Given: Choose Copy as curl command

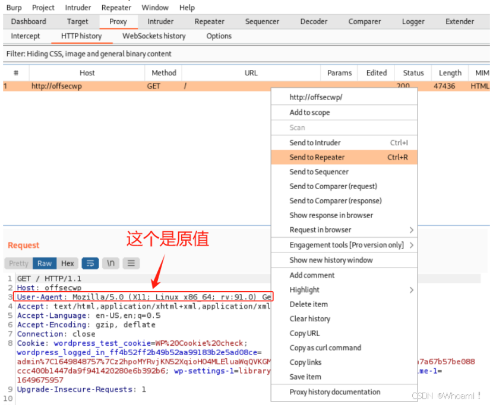Looking at the screenshot, I should [345, 347].
